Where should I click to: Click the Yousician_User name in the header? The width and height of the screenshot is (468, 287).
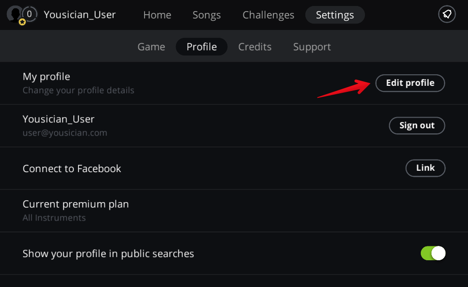click(x=79, y=15)
